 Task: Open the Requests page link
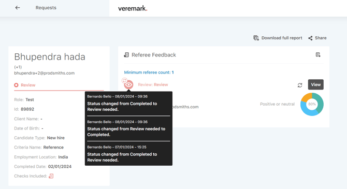click(x=46, y=8)
